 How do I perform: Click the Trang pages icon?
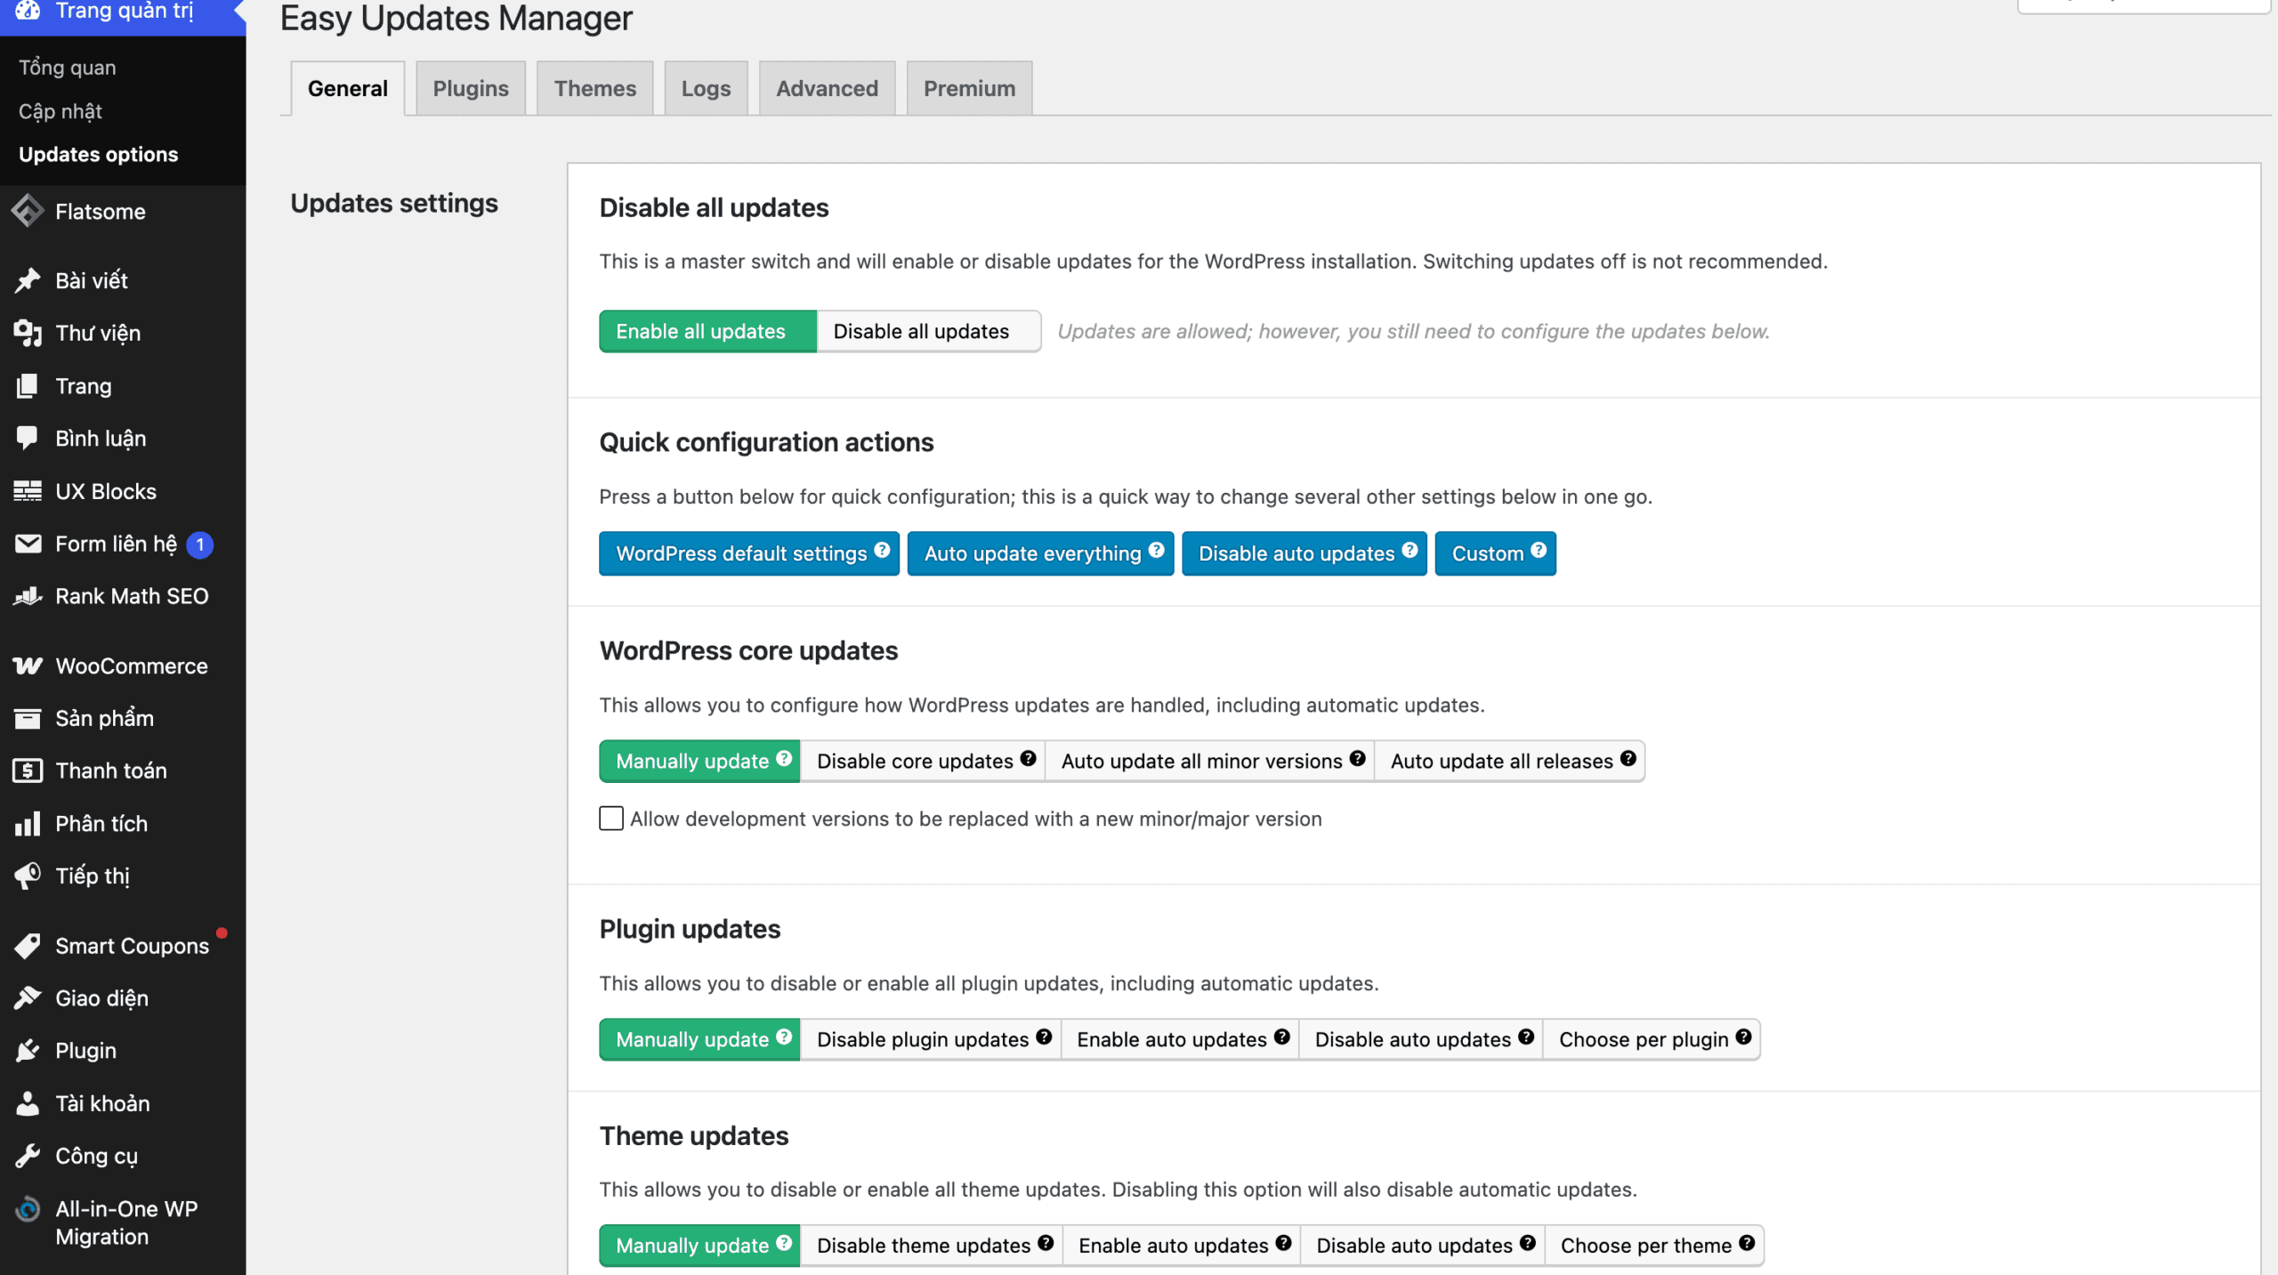(x=28, y=385)
